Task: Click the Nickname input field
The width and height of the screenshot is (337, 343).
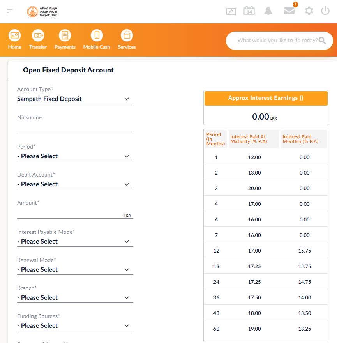Action: pyautogui.click(x=75, y=128)
